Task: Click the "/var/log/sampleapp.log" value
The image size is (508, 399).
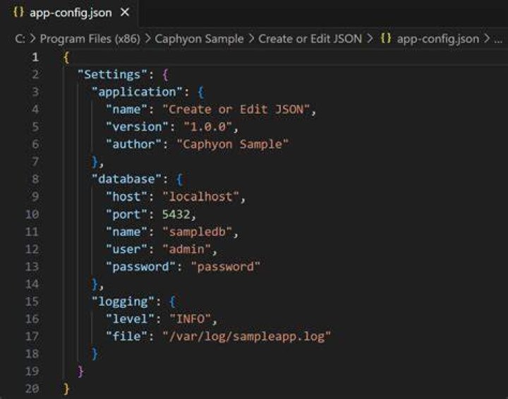Action: tap(246, 337)
